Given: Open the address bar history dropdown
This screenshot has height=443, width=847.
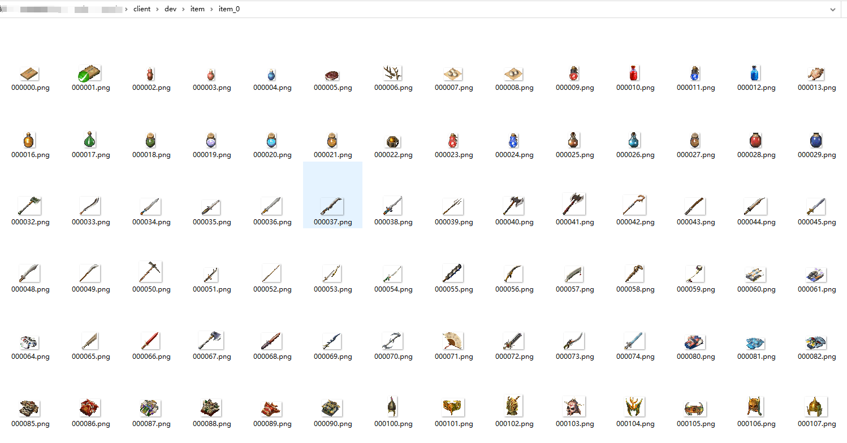Looking at the screenshot, I should pos(832,10).
